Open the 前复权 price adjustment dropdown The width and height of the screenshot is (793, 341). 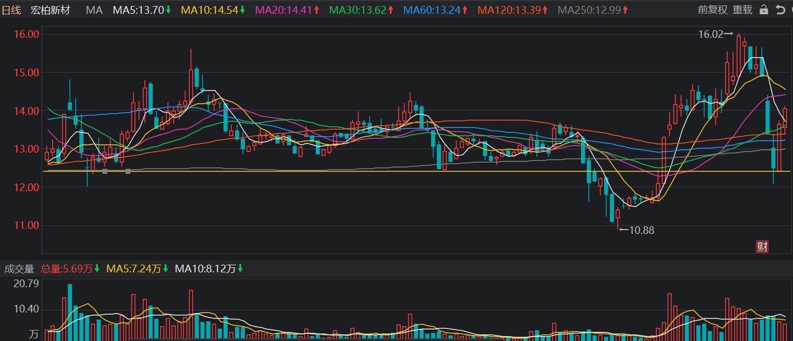(x=712, y=10)
